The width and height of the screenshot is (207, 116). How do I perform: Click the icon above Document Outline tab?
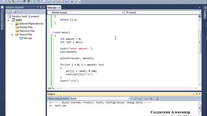(2, 7)
